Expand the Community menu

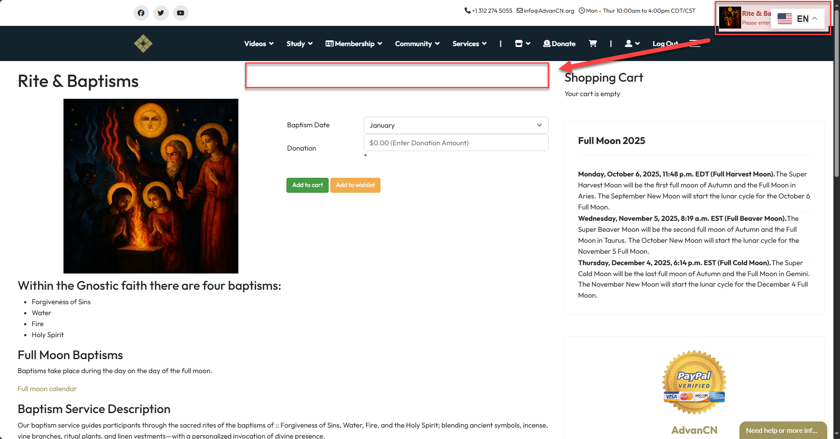tap(417, 43)
